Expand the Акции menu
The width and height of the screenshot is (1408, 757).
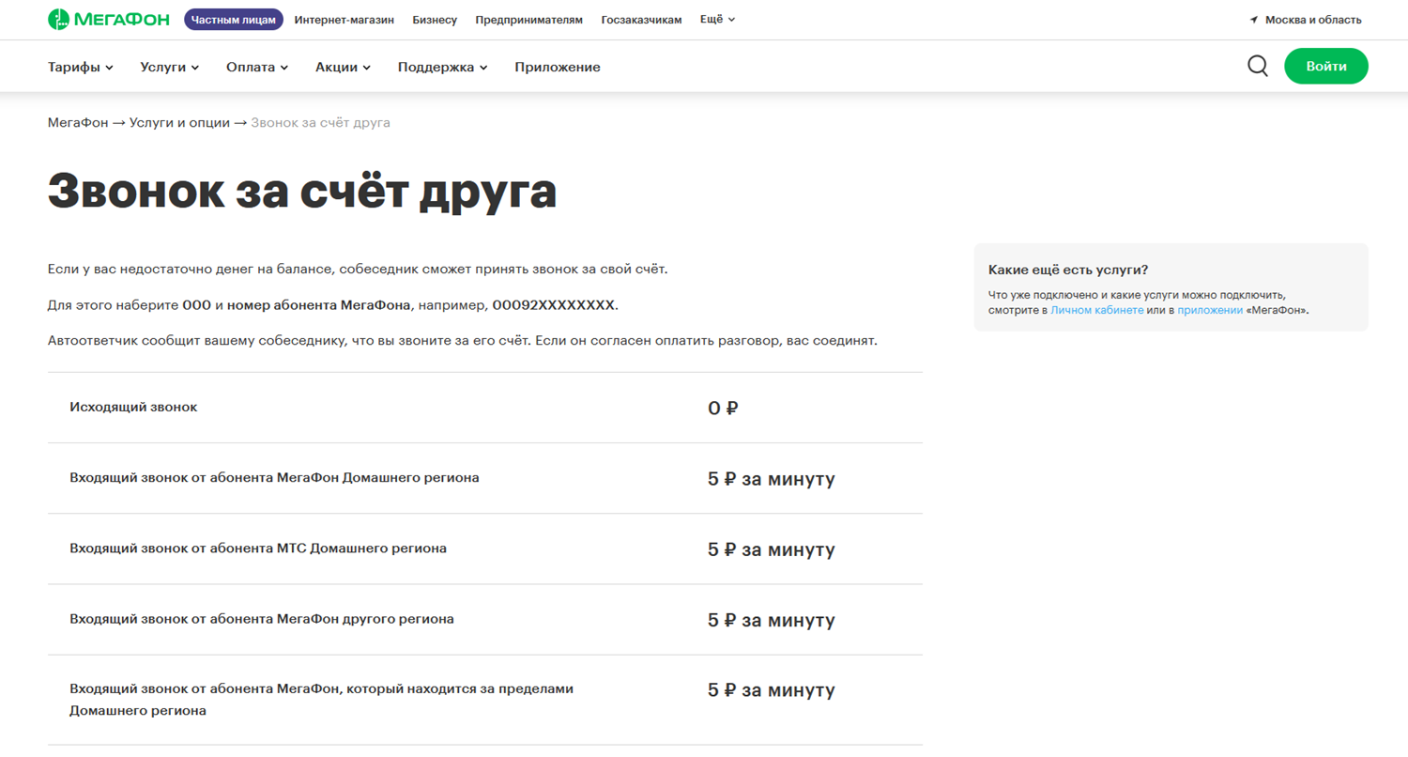(344, 67)
